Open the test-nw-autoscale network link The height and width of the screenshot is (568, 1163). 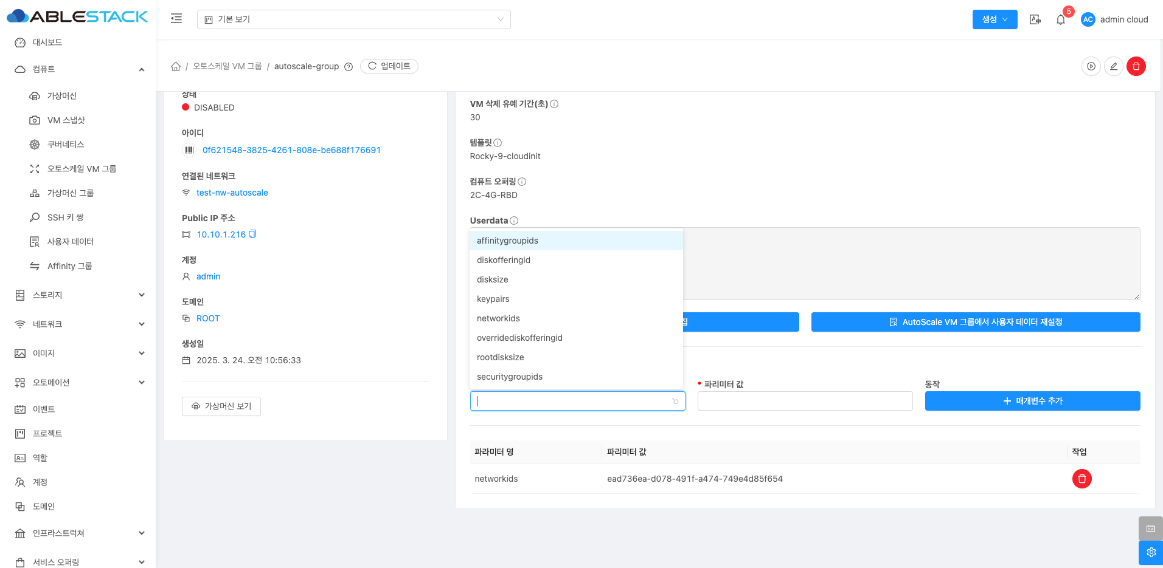pyautogui.click(x=232, y=193)
